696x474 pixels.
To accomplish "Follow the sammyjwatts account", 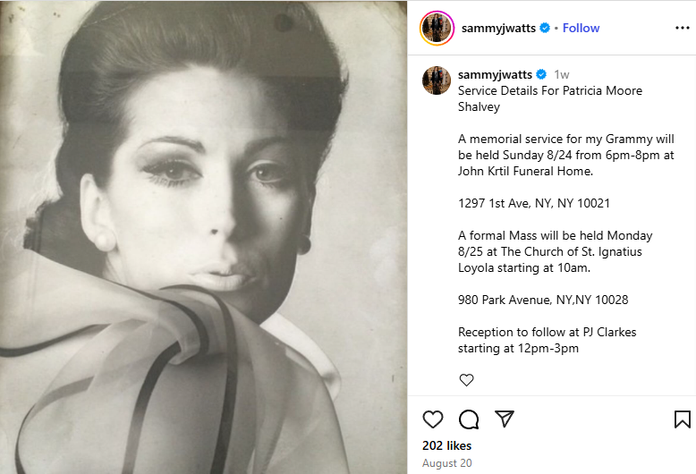I will pos(581,28).
